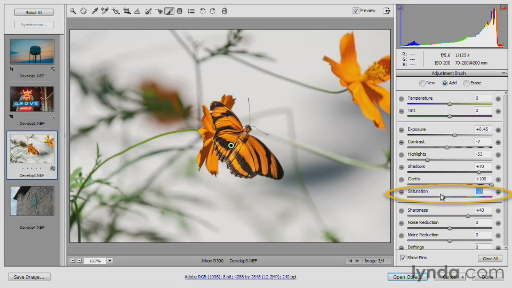Select the Hand tool

[x=84, y=11]
